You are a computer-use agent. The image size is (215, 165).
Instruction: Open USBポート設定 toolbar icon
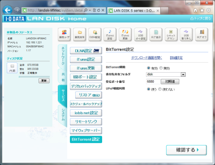pos(141,34)
